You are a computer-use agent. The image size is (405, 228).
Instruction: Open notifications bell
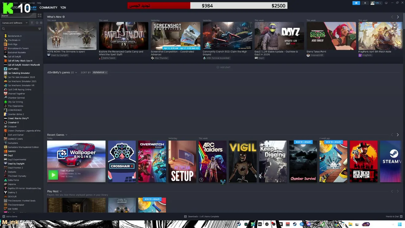click(365, 3)
